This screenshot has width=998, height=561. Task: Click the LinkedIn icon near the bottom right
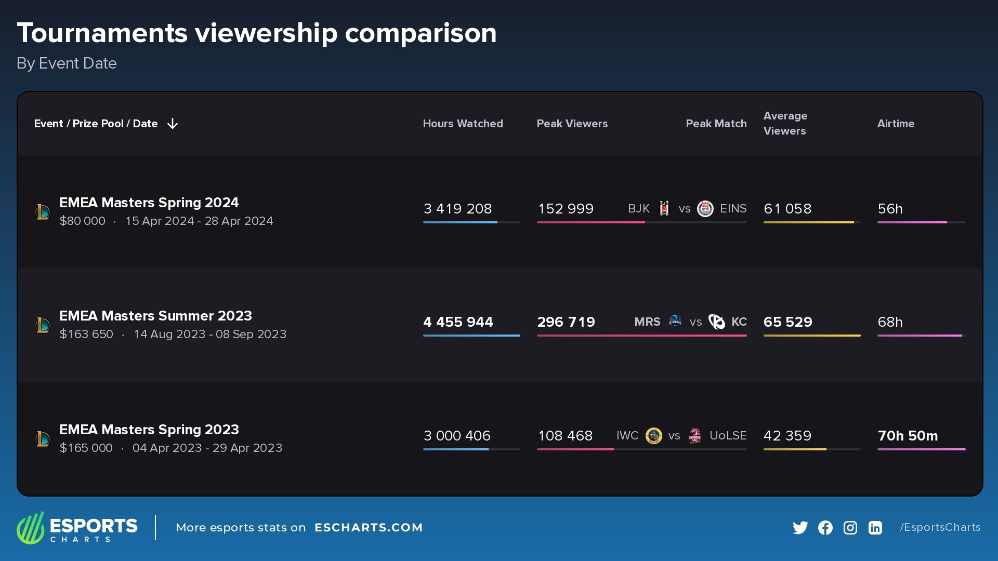tap(875, 527)
